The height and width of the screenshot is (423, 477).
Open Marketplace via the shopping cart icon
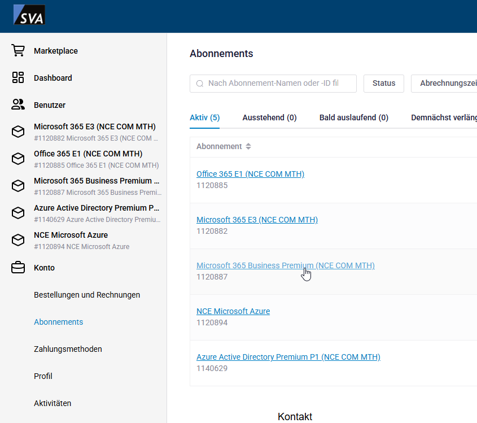[x=18, y=50]
